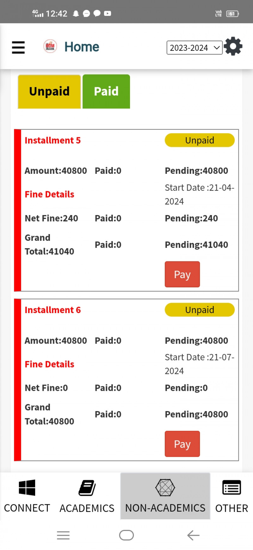The width and height of the screenshot is (253, 550).
Task: Tap the Unpaid status badge on Installment 5
Action: click(200, 140)
